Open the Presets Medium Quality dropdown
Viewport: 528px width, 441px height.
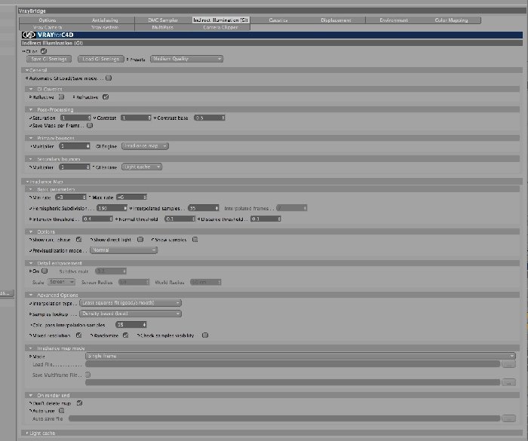(x=186, y=59)
